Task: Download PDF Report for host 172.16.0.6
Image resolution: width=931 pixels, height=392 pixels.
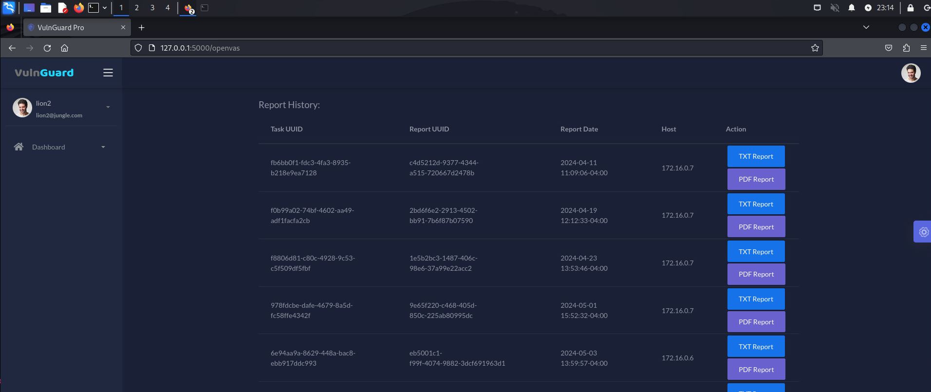Action: tap(756, 370)
